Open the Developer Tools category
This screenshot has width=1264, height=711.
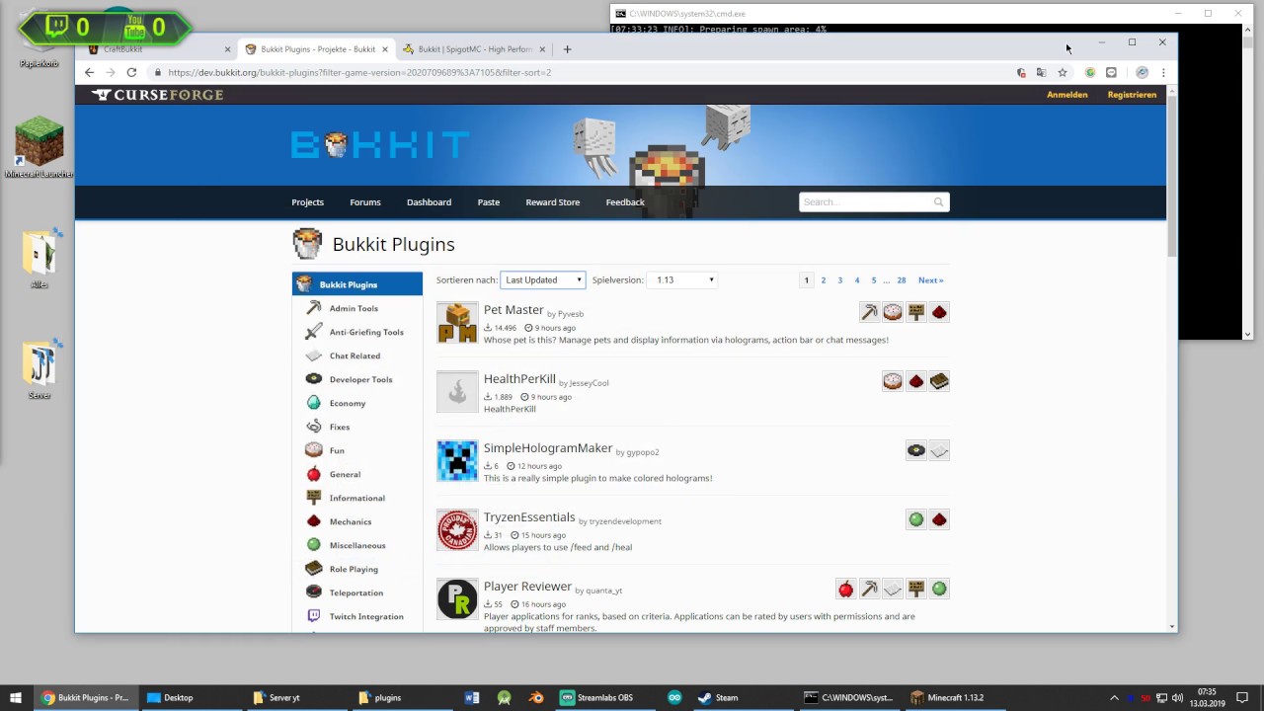click(x=360, y=379)
